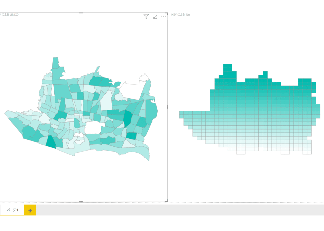
Task: Open the filter icon on the JINKO visual
Action: click(146, 16)
